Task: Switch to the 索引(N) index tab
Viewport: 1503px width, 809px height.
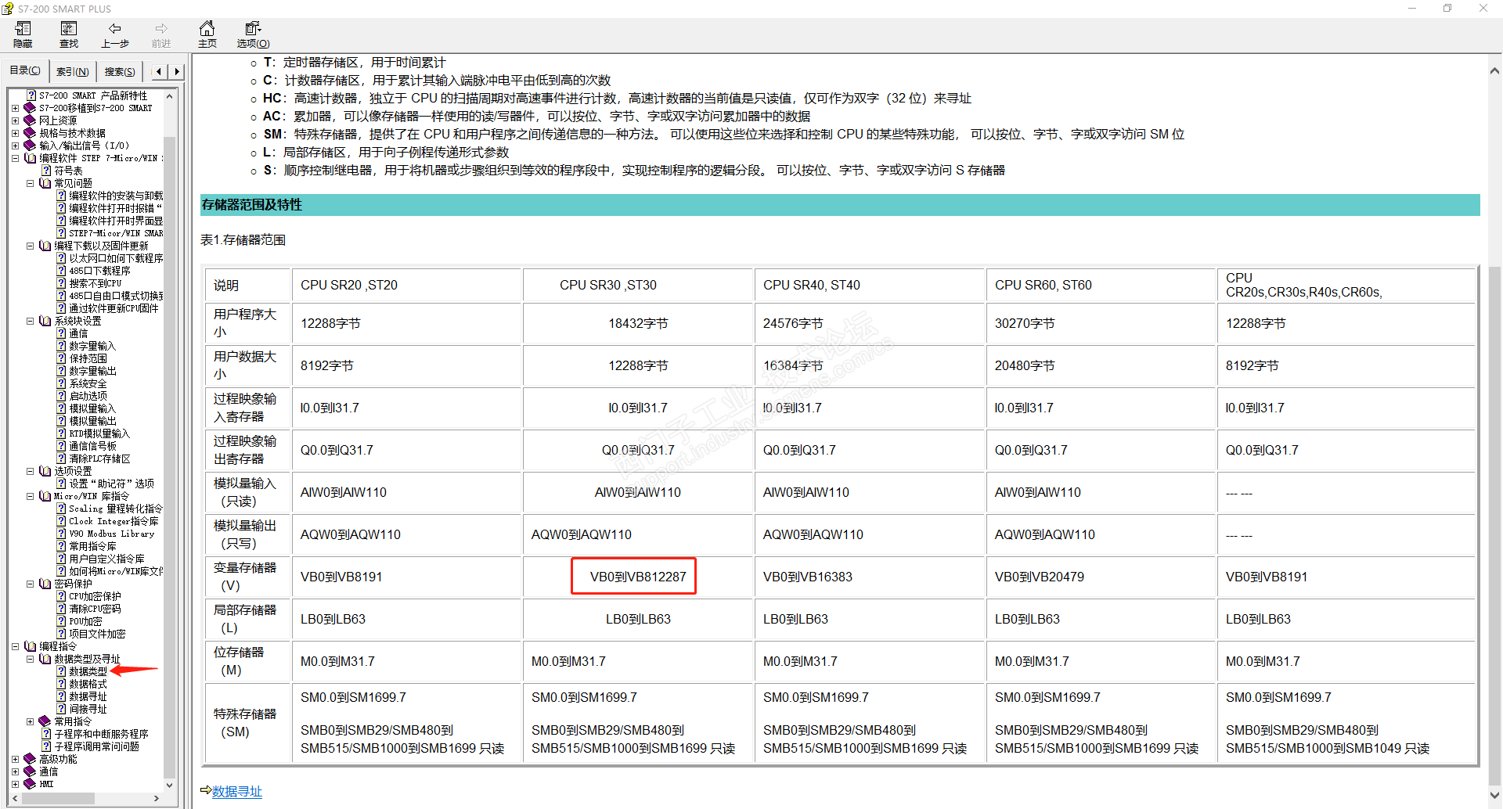Action: pyautogui.click(x=72, y=72)
